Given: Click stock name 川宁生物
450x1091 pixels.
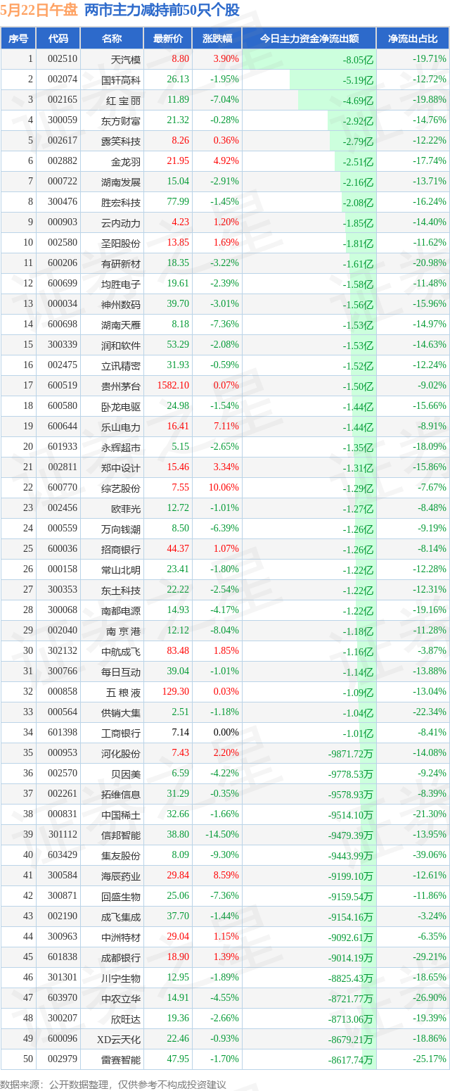Looking at the screenshot, I should (121, 978).
